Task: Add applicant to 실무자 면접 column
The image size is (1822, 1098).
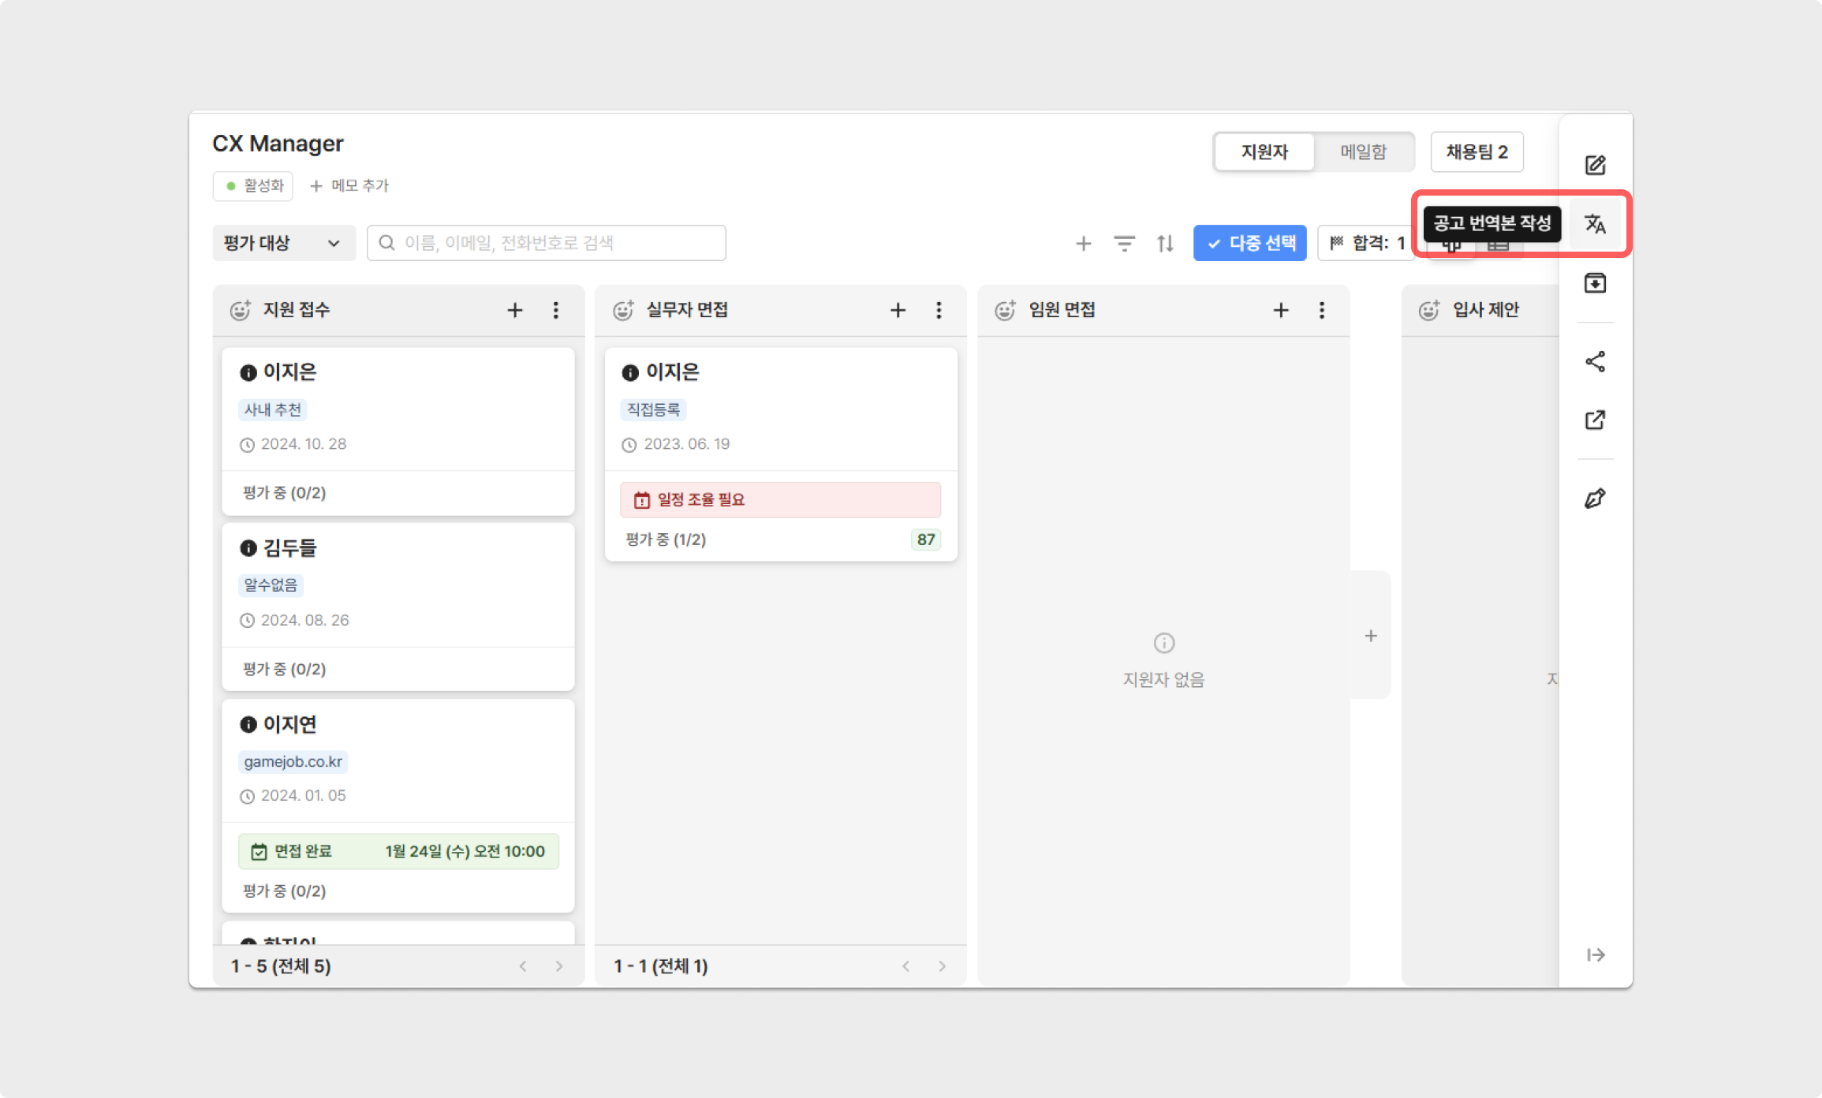Action: [898, 310]
